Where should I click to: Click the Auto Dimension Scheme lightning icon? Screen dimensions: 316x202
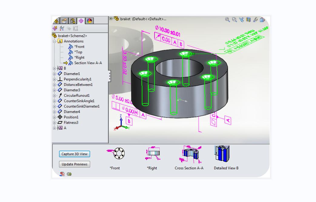(x=55, y=28)
